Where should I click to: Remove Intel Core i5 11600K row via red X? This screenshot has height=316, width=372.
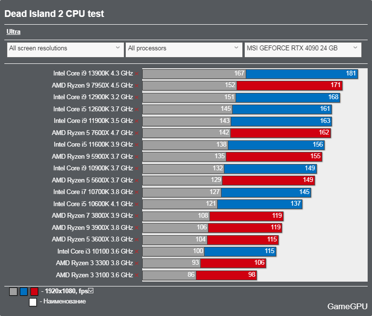pyautogui.click(x=136, y=145)
